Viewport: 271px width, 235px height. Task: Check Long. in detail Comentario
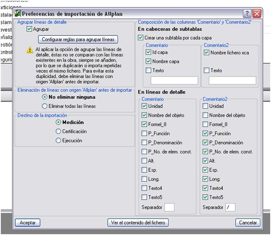click(x=144, y=179)
